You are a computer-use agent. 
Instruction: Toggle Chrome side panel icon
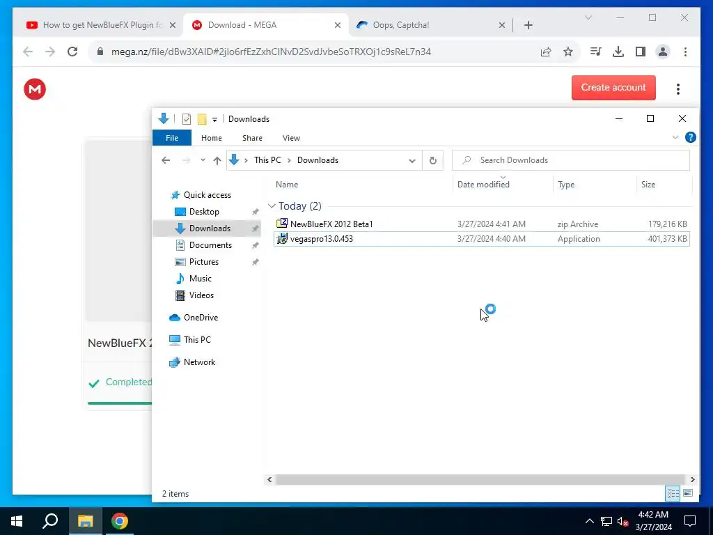(x=641, y=52)
